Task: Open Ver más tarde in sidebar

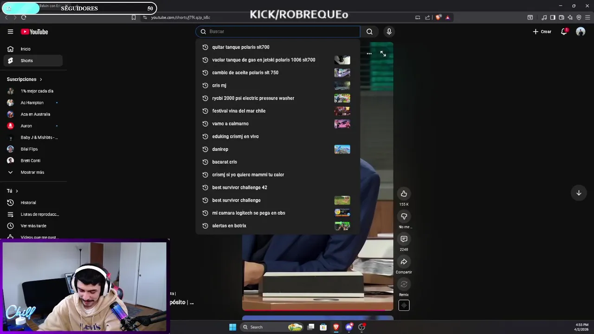Action: tap(33, 226)
